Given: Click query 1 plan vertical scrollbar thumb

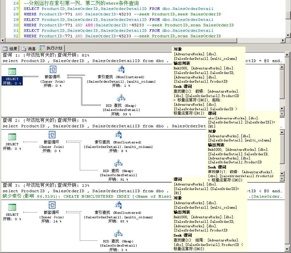Looking at the screenshot, I should [x=282, y=84].
